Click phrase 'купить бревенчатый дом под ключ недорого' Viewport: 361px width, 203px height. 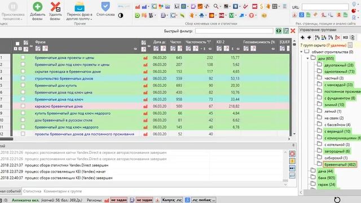point(73,113)
